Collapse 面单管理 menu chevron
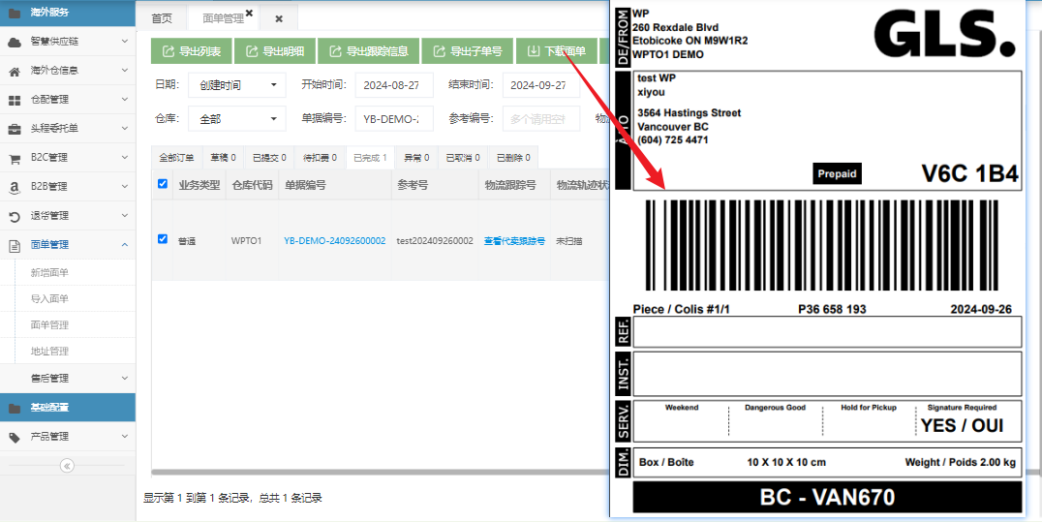Viewport: 1042px width, 522px height. pos(125,245)
